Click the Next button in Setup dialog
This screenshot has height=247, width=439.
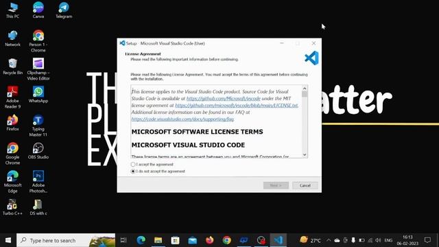276,185
